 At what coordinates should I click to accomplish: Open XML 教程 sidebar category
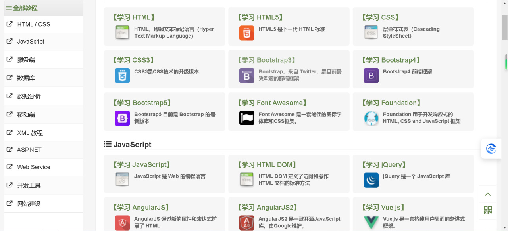click(44, 132)
